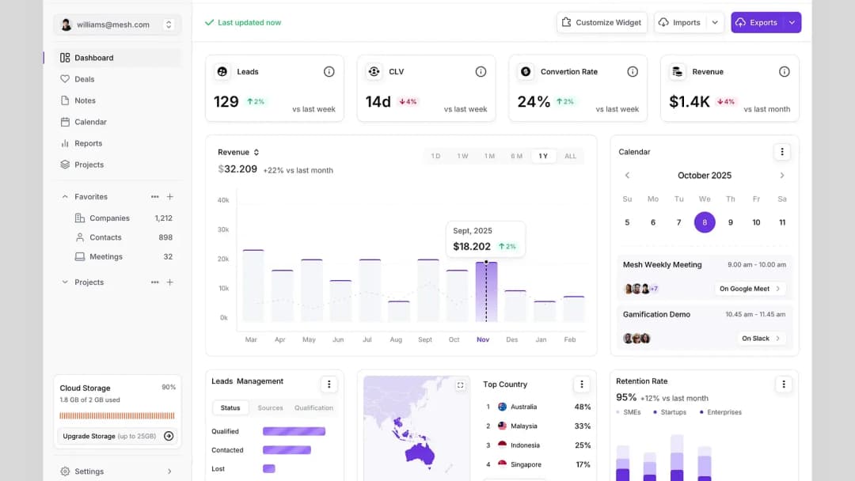Go to previous month in calendar

627,176
